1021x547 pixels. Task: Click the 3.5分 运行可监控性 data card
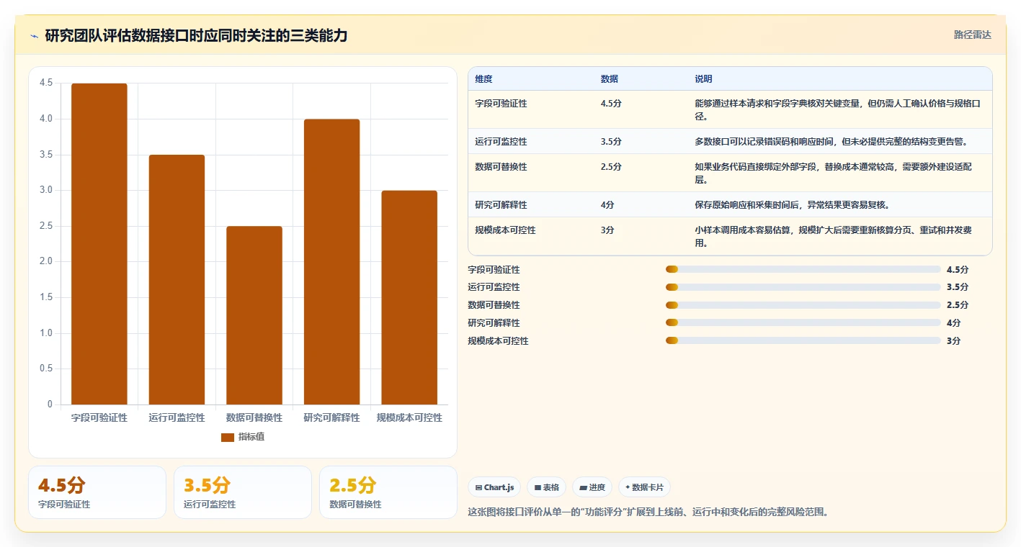point(243,492)
